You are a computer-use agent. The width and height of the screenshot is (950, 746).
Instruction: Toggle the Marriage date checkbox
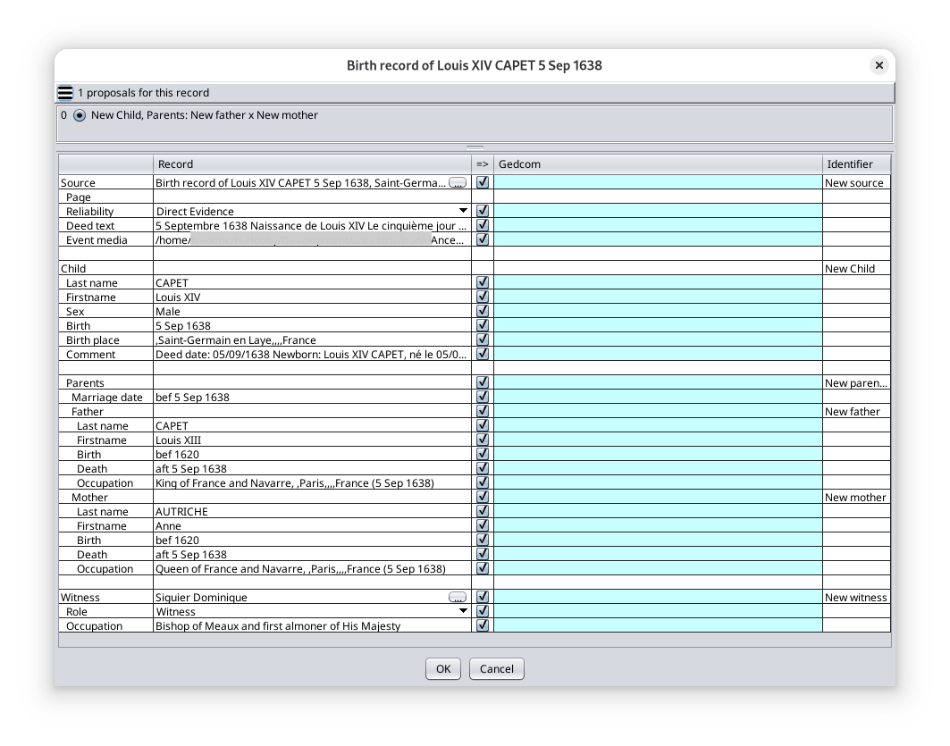click(x=483, y=397)
